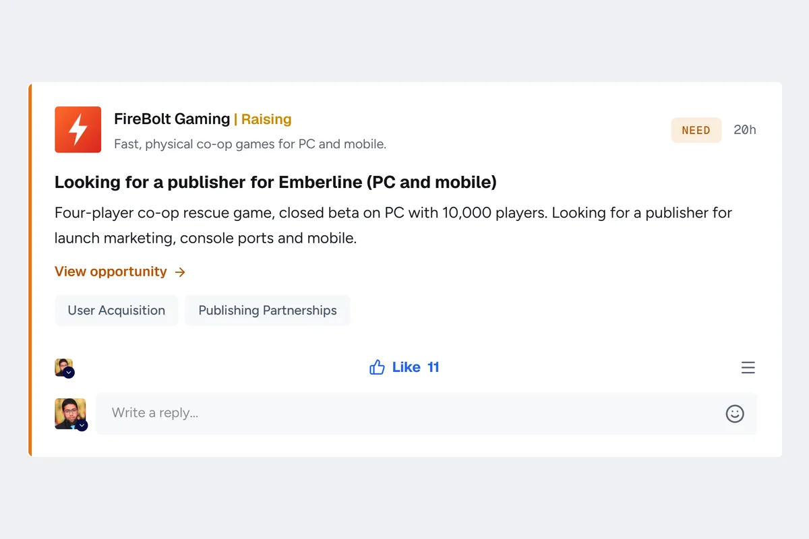Click the NEED badge

click(x=696, y=130)
